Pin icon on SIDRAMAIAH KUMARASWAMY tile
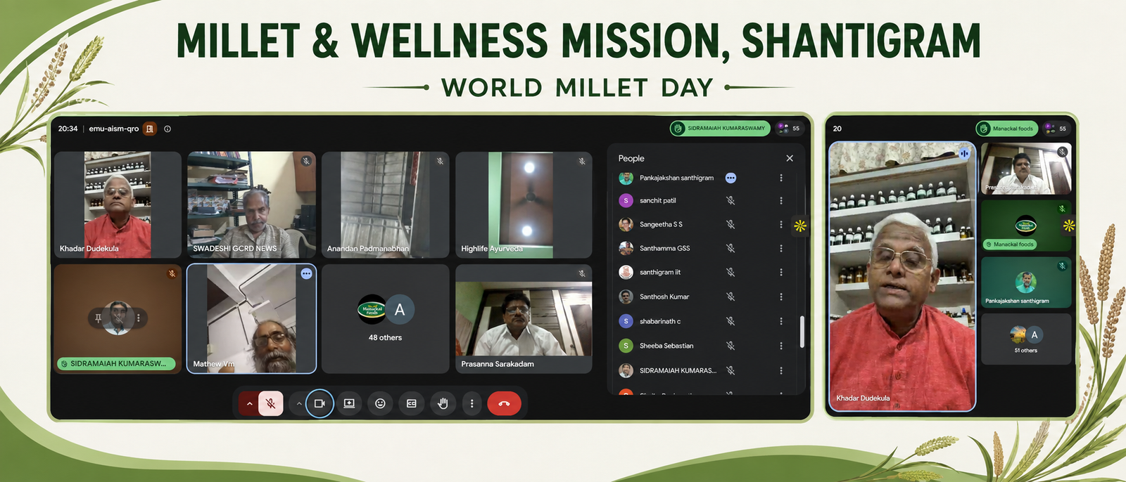This screenshot has height=482, width=1126. point(99,318)
